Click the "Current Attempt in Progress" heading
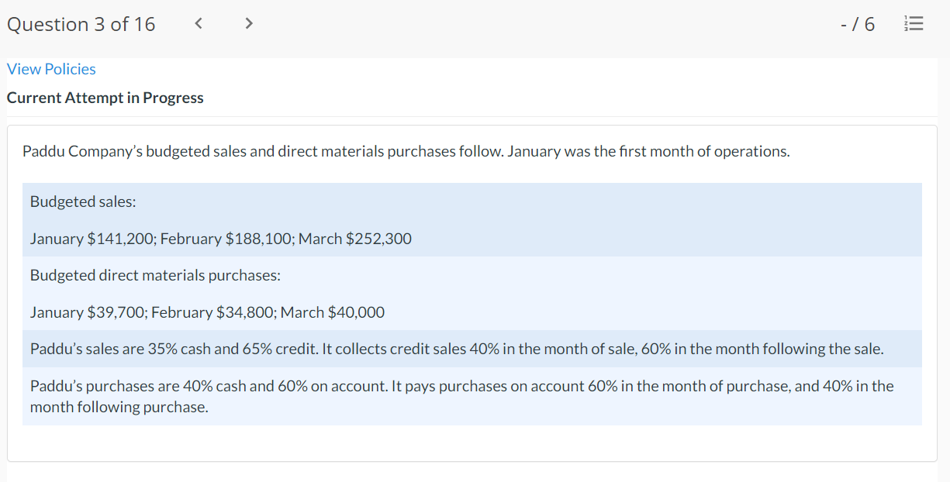Screen dimensions: 950x482 point(105,98)
